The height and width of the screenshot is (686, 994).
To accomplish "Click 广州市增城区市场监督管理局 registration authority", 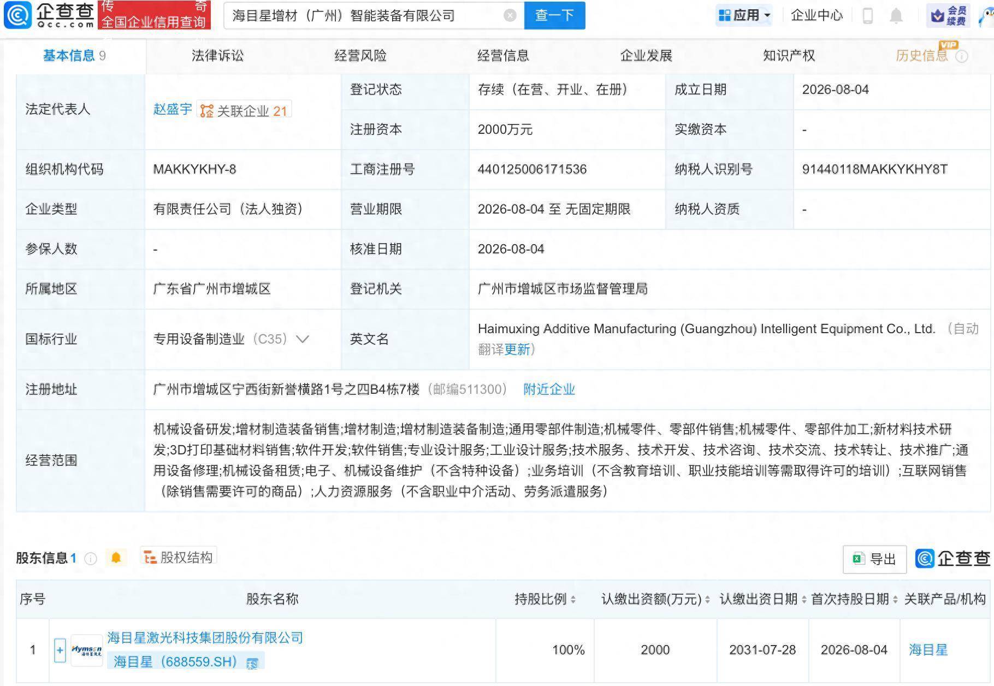I will tap(563, 289).
